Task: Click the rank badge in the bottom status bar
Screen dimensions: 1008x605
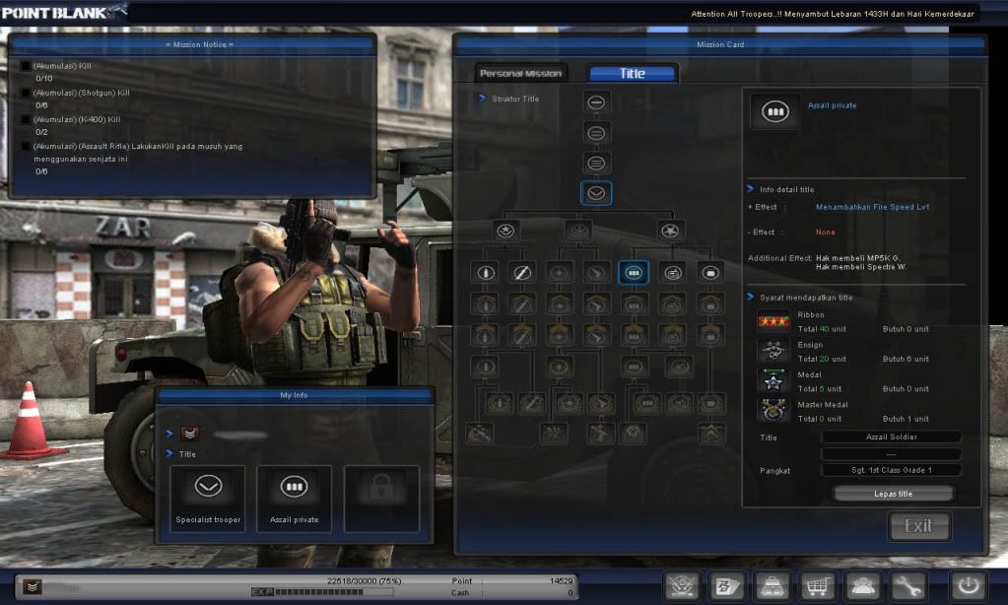Action: click(33, 586)
